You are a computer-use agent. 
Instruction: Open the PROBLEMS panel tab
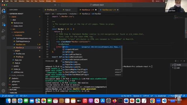(x=49, y=61)
